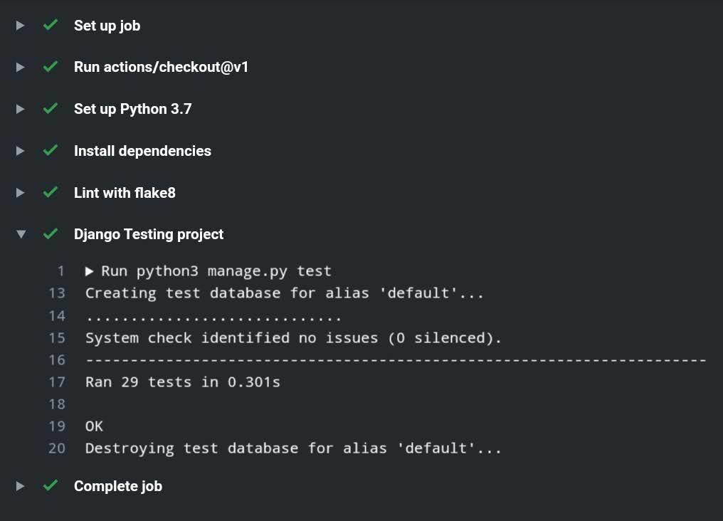
Task: Expand the Run actions/checkout@v1 step arrow
Action: [21, 67]
